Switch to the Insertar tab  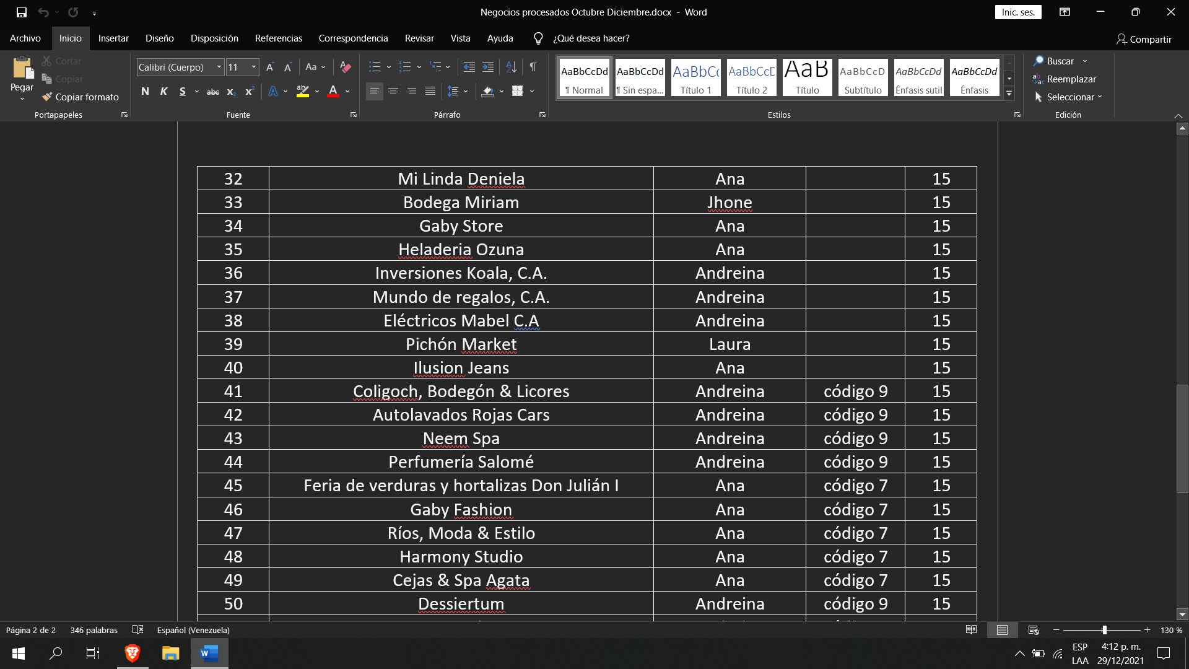click(x=113, y=38)
